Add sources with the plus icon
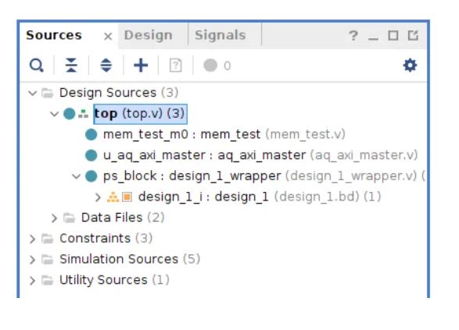The height and width of the screenshot is (330, 459). [x=141, y=65]
